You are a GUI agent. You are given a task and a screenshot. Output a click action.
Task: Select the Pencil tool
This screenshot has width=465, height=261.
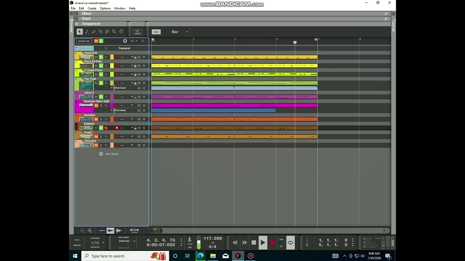(86, 32)
